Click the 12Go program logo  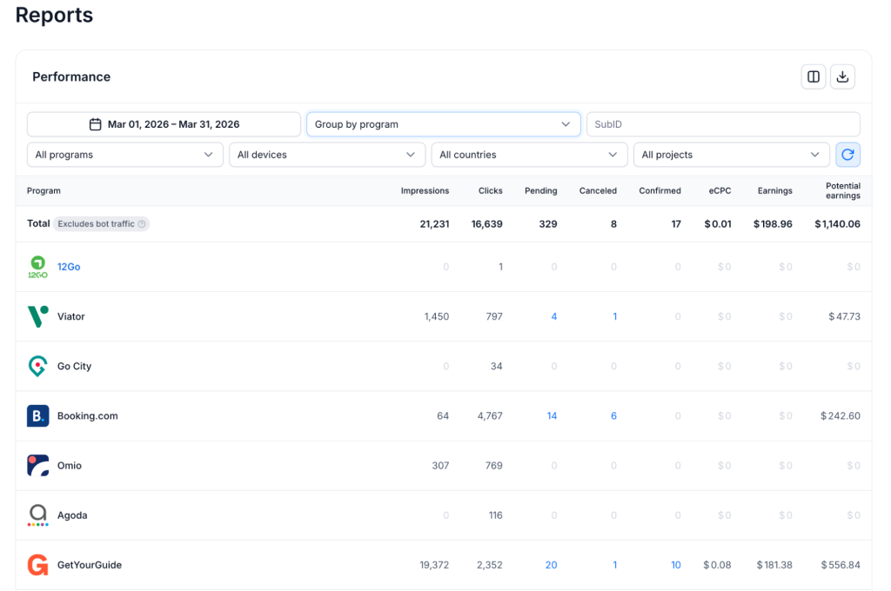coord(38,267)
